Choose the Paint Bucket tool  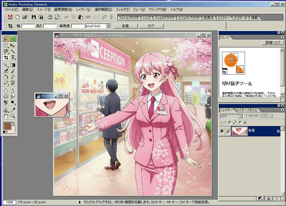(6, 77)
